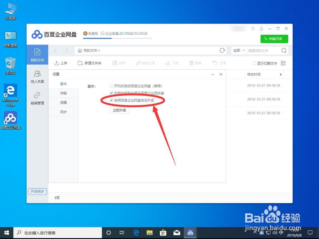
Task: Open the My Files sidebar section
Action: [x=37, y=55]
